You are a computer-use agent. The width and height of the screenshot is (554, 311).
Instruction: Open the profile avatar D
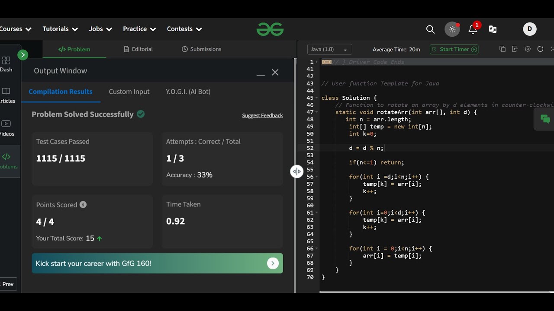(530, 29)
